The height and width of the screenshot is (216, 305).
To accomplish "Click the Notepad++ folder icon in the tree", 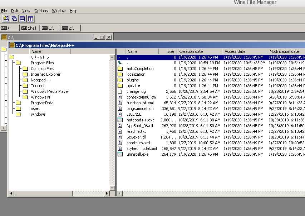I will click(x=25, y=80).
